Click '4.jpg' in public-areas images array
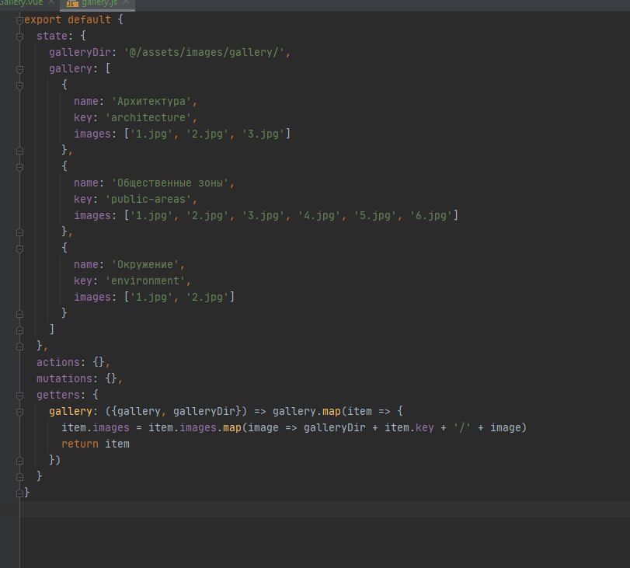The height and width of the screenshot is (568, 630). point(319,215)
